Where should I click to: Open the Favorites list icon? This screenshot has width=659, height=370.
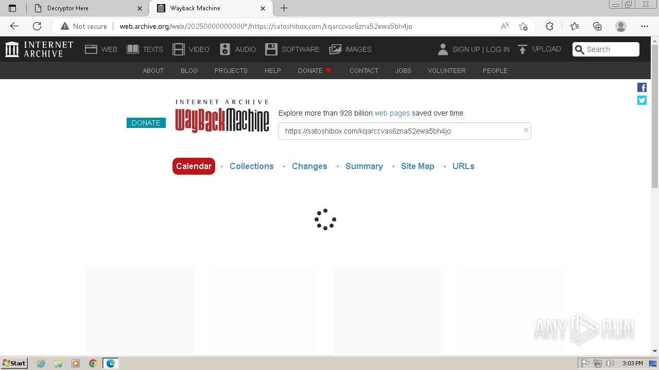coord(575,26)
